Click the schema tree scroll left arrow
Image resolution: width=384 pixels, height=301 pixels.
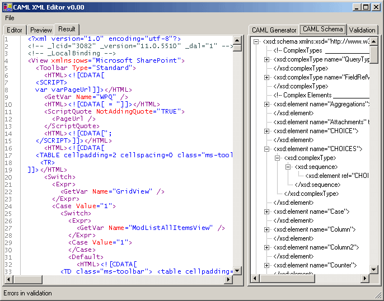pos(255,278)
